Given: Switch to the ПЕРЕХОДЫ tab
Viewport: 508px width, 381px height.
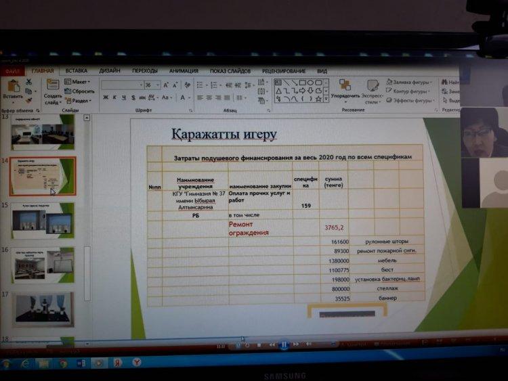Looking at the screenshot, I should tap(144, 70).
